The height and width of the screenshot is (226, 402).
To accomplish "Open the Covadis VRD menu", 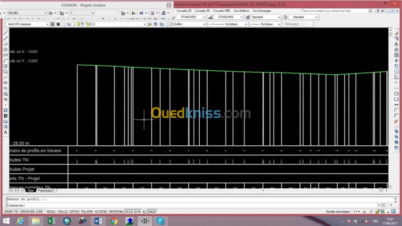I will click(x=222, y=11).
